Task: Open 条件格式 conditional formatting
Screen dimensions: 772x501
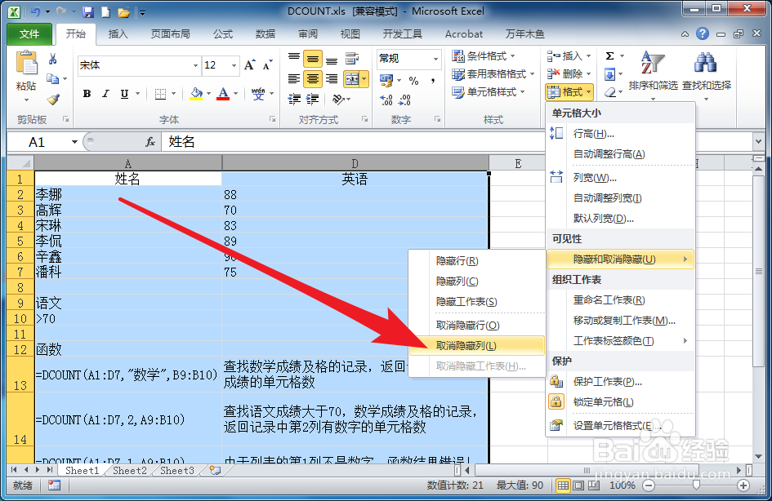Action: 484,56
